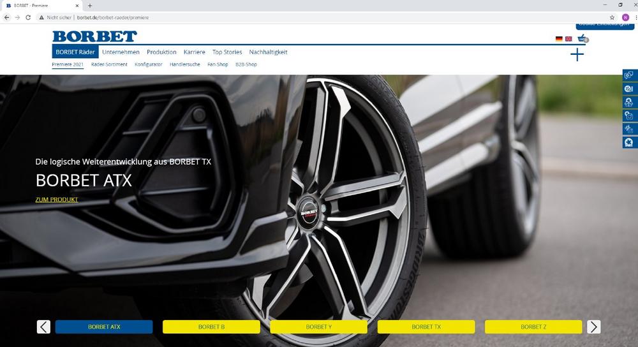
Task: Show next wheel models with right arrow
Action: (593, 327)
